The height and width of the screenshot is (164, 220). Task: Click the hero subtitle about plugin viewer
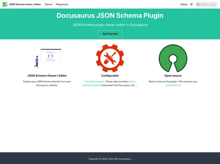110,25
